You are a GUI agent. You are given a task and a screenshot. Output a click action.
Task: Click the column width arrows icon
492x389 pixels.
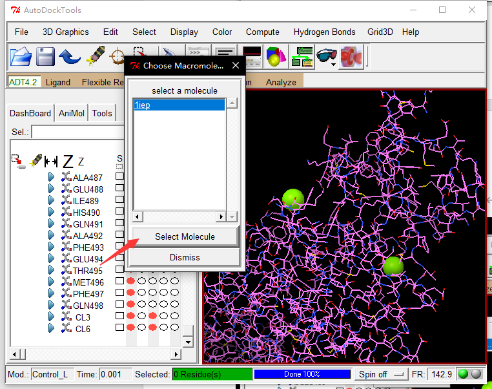click(x=51, y=162)
